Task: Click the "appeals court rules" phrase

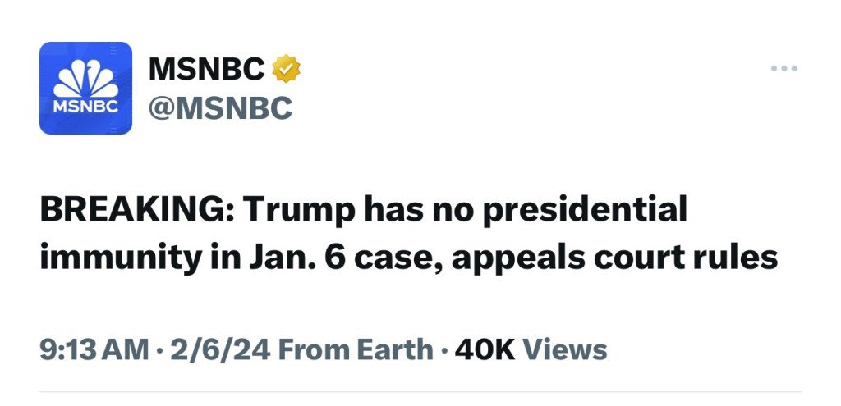Action: point(614,258)
